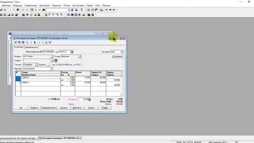Click the price cell 12.000
Screen dimensions: 254x143
pos(83,78)
